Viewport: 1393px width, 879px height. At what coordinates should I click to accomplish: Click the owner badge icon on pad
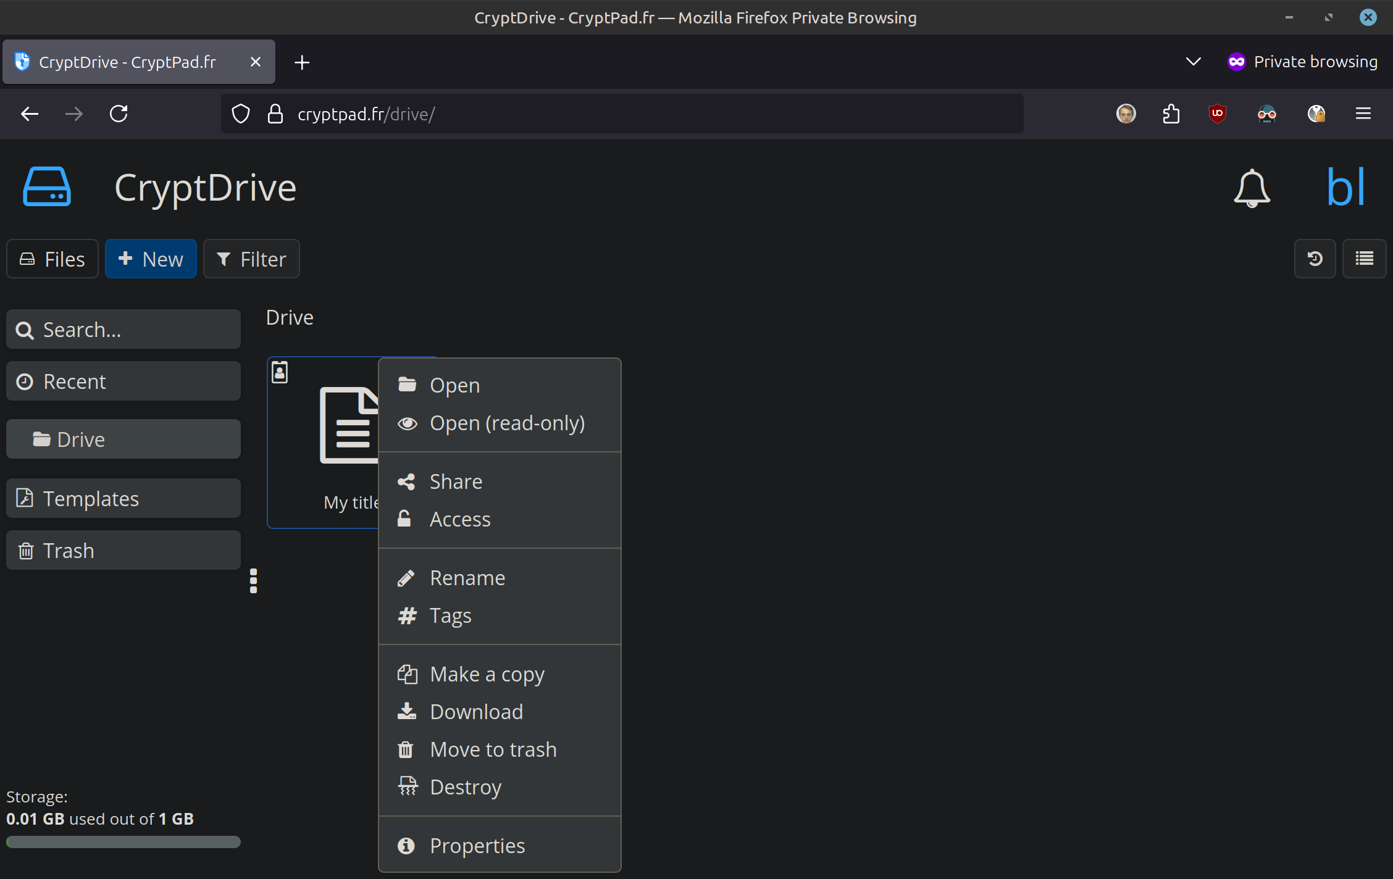[x=280, y=372]
